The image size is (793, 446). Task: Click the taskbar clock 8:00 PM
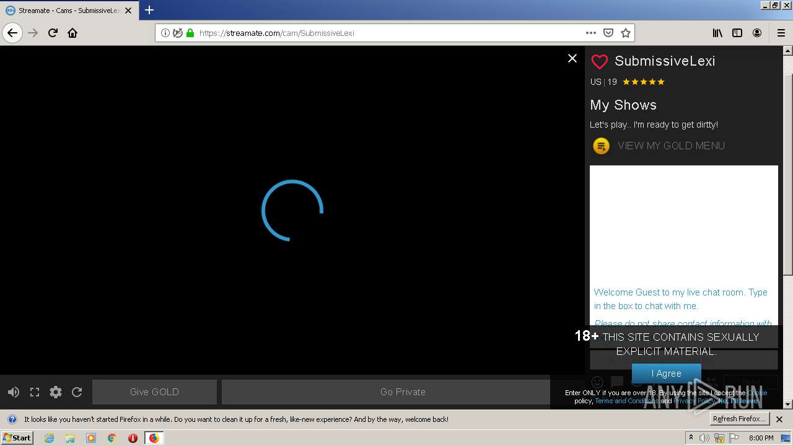tap(761, 438)
